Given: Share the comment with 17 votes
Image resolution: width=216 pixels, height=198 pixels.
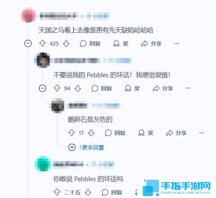Looking at the screenshot, I should [x=176, y=133].
